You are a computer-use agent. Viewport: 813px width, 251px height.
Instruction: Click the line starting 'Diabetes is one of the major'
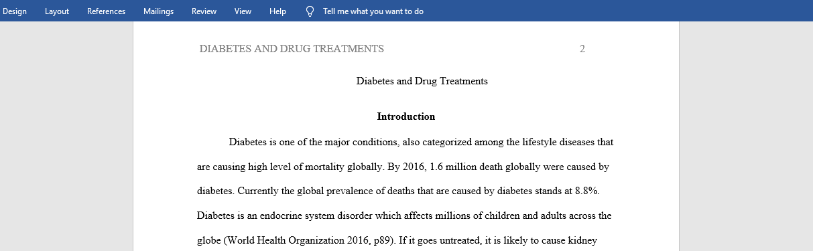click(x=421, y=142)
